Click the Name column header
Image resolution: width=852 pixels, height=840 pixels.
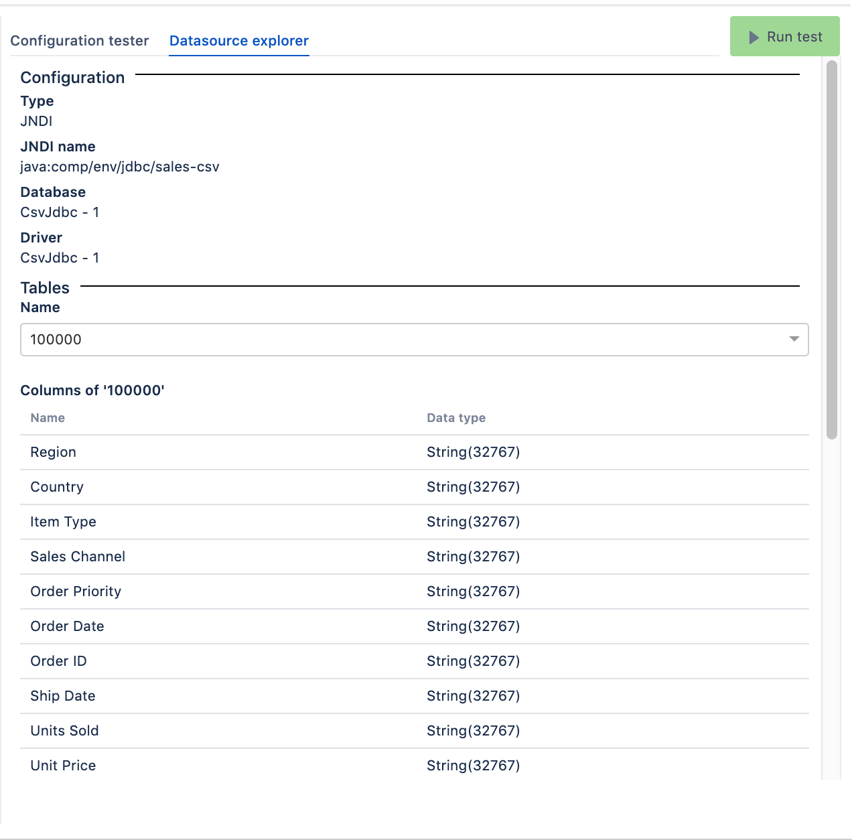pos(48,418)
